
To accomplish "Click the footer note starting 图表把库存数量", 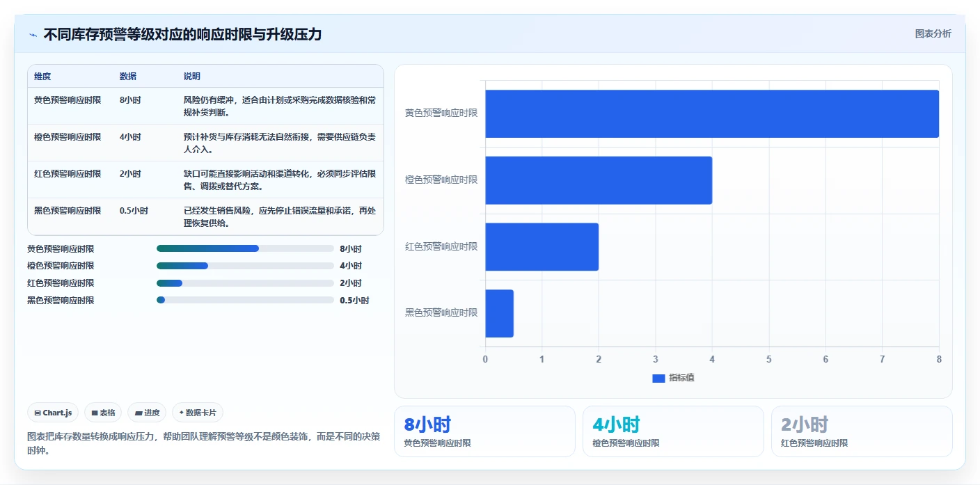I will (204, 443).
